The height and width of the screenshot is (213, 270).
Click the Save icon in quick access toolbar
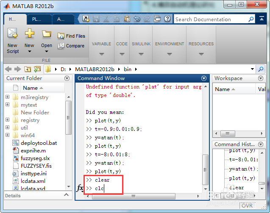(x=96, y=19)
